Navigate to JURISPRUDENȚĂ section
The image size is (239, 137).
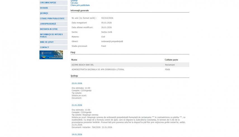pos(48,24)
